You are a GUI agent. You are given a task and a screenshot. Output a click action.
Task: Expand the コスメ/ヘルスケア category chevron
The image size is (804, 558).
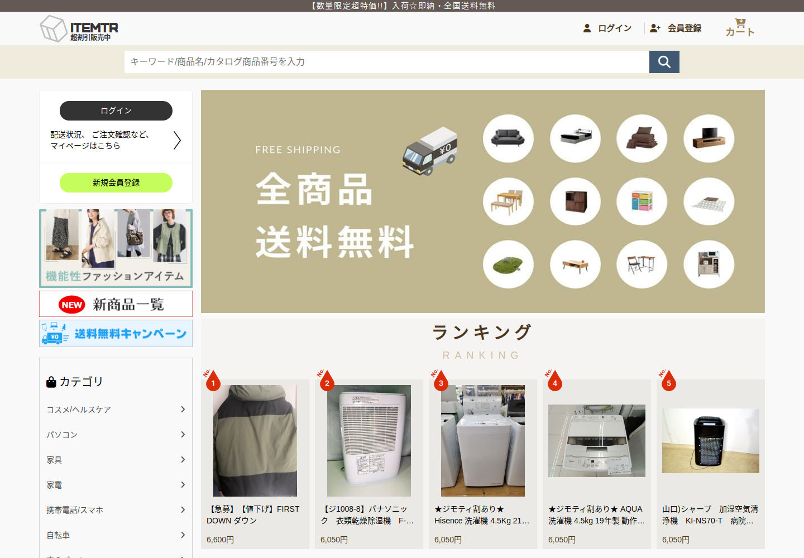pyautogui.click(x=183, y=410)
